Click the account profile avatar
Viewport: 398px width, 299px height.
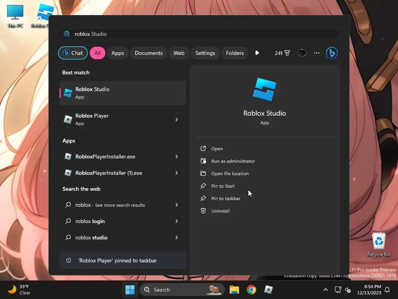coord(302,53)
